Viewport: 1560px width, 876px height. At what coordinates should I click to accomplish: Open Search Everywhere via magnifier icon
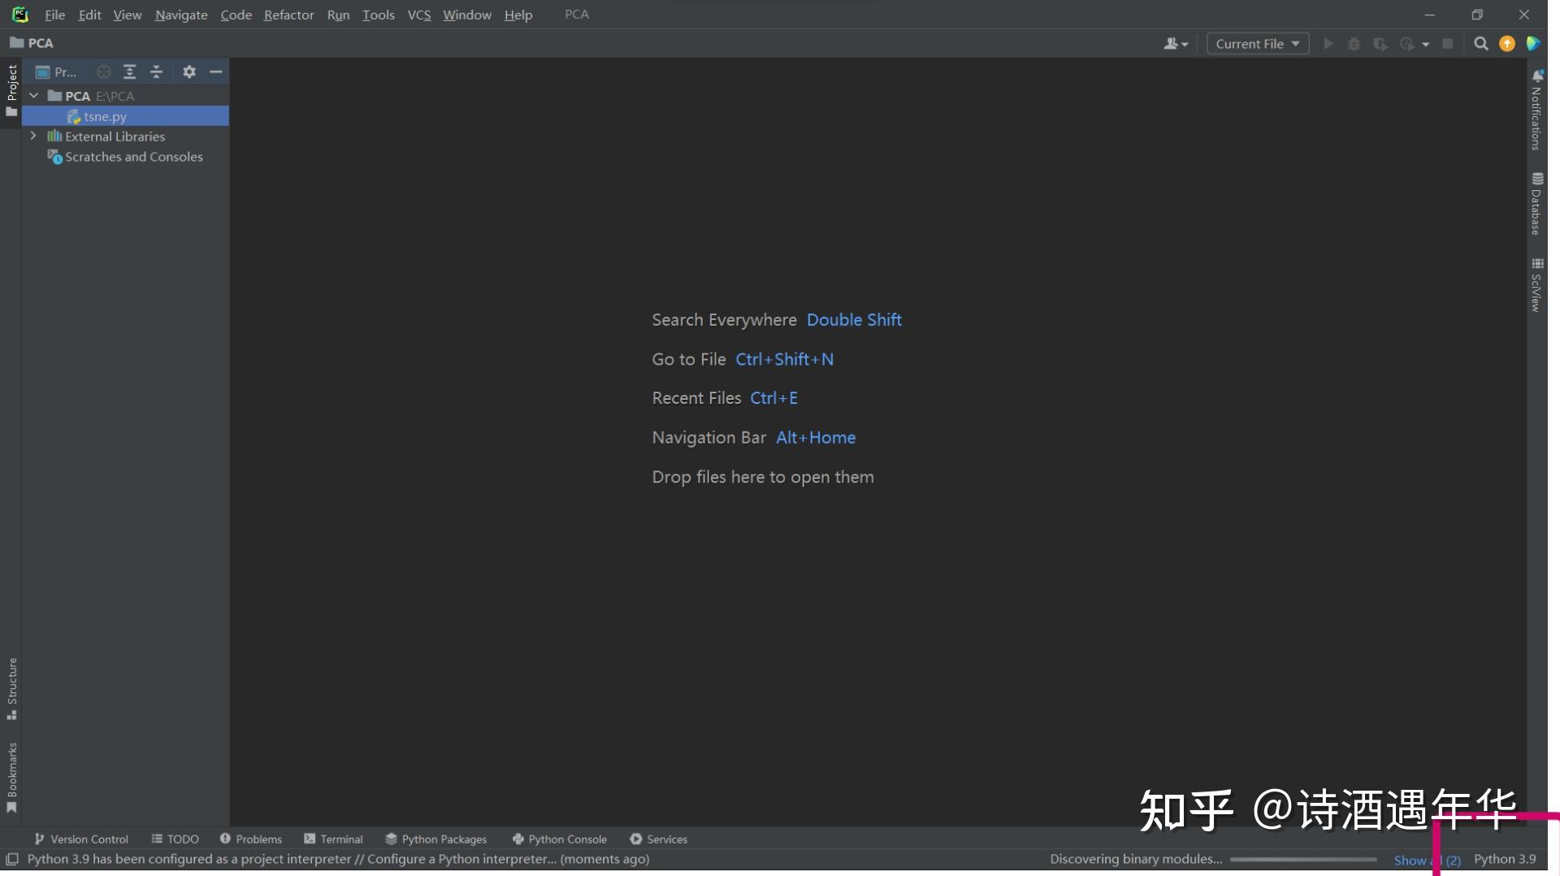pyautogui.click(x=1480, y=43)
